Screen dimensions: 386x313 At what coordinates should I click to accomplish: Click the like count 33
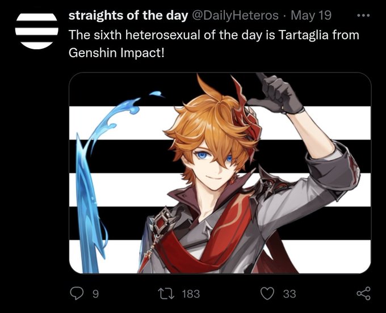click(289, 294)
